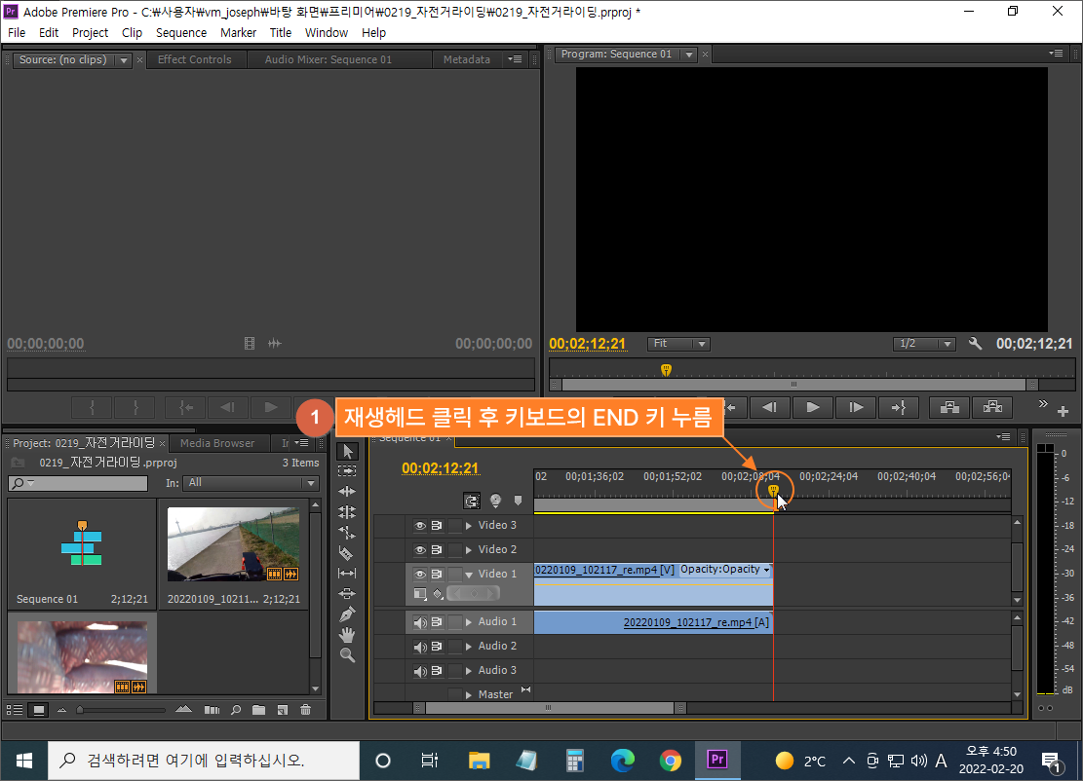Select the Razor tool
Image resolution: width=1083 pixels, height=781 pixels.
coord(347,552)
